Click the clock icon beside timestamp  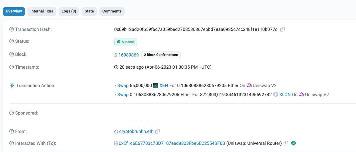click(x=116, y=67)
